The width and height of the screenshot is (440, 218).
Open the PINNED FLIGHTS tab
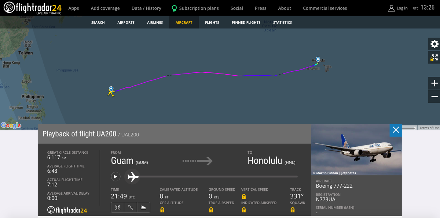(x=246, y=22)
